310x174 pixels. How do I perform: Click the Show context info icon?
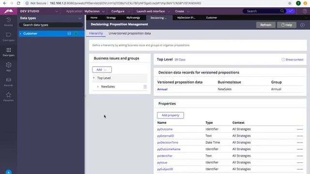[283, 59]
